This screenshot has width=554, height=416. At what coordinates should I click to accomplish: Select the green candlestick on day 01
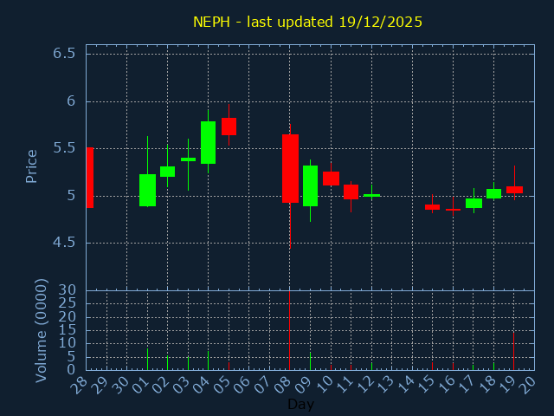click(x=147, y=190)
